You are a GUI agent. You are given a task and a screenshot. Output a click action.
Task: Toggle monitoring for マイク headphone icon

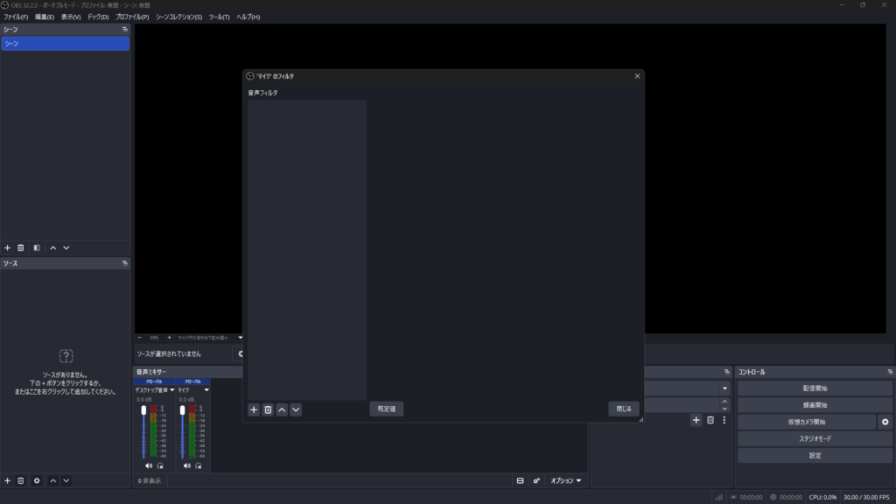pyautogui.click(x=199, y=466)
